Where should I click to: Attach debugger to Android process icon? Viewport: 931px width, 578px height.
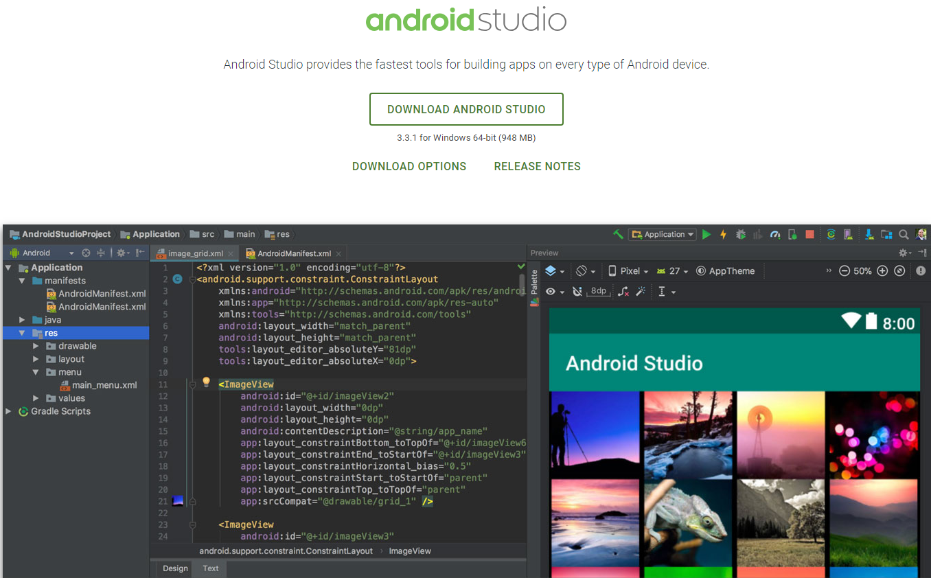point(792,234)
